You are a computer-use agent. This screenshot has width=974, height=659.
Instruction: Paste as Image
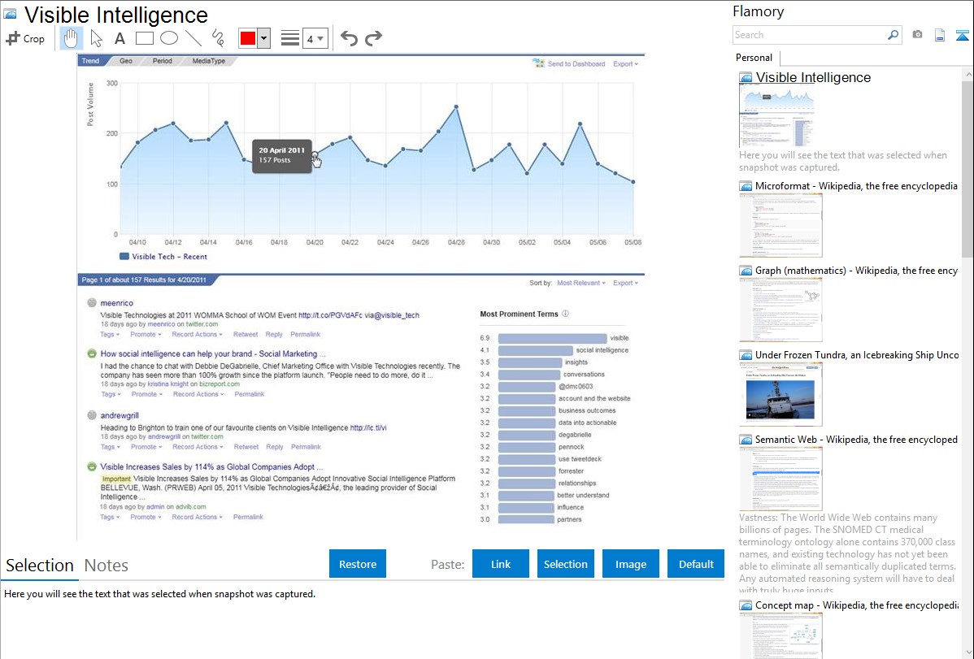[630, 564]
